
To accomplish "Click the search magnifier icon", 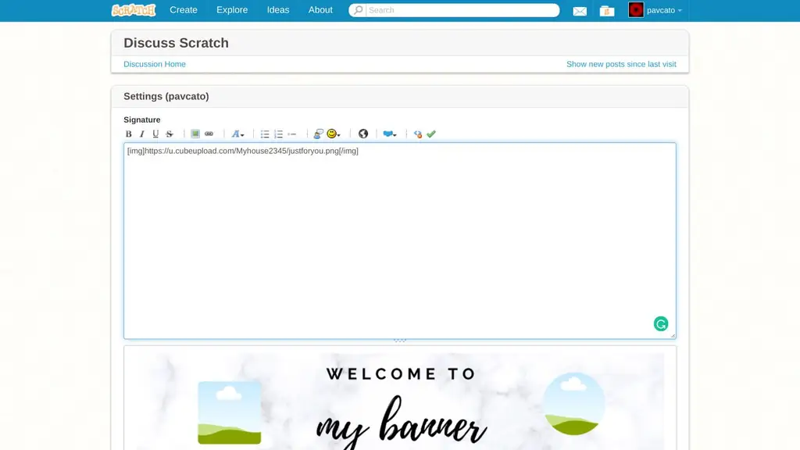I will pos(358,10).
